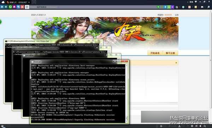Bookmark the page with the red star icon
212x128 pixels.
pyautogui.click(x=22, y=7)
